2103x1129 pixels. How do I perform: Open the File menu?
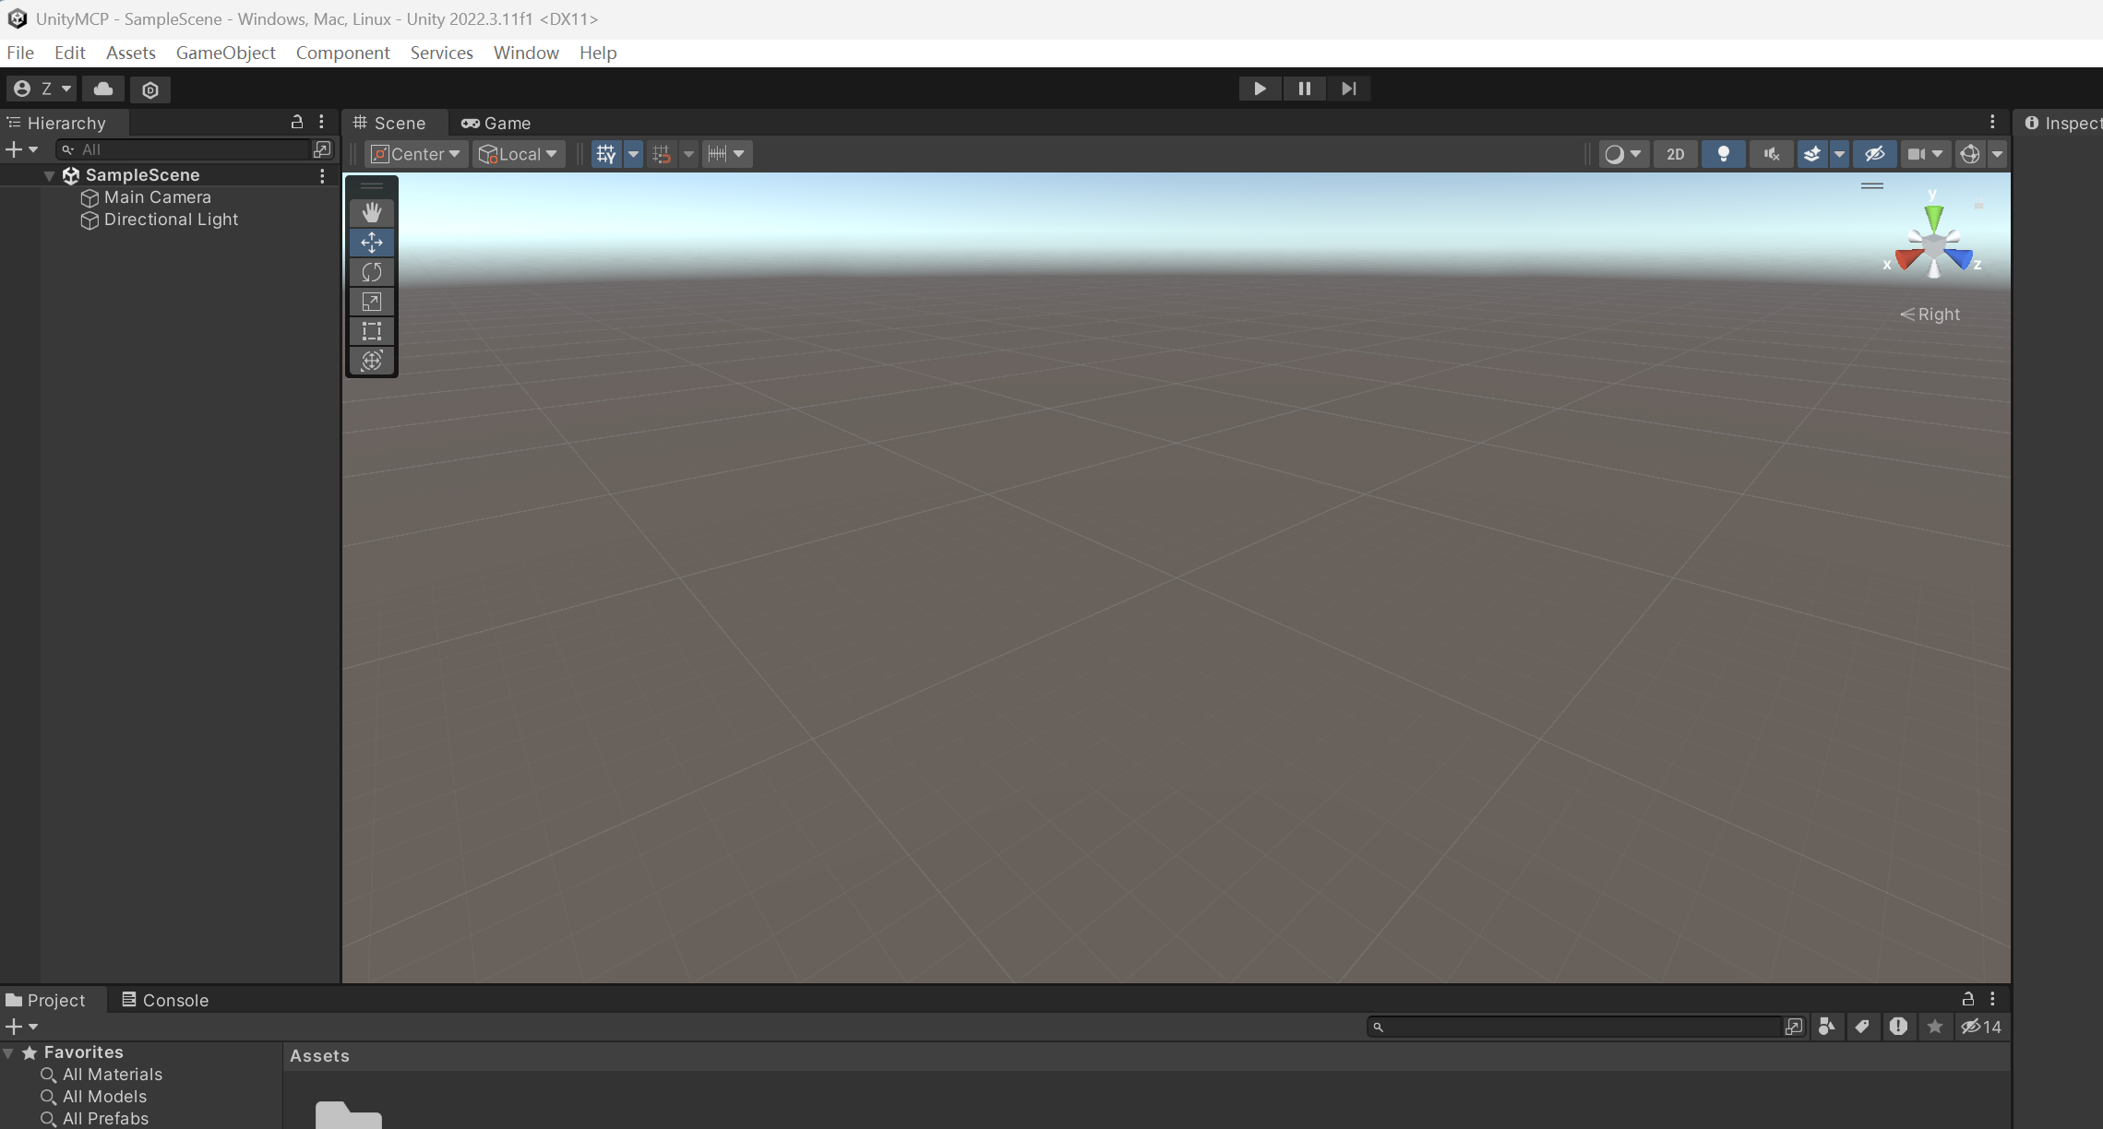coord(20,53)
